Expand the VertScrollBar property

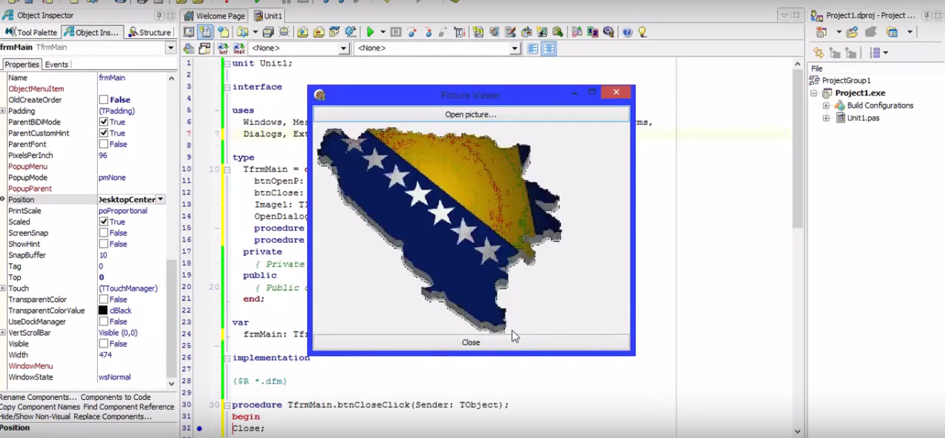point(3,333)
